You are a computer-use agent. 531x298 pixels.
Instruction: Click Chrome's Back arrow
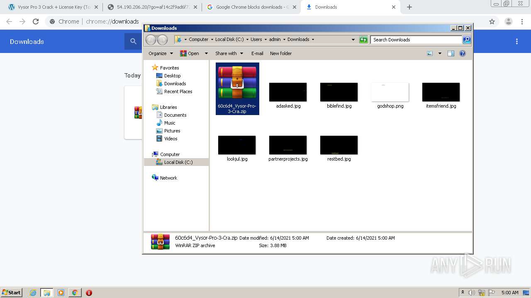[9, 22]
